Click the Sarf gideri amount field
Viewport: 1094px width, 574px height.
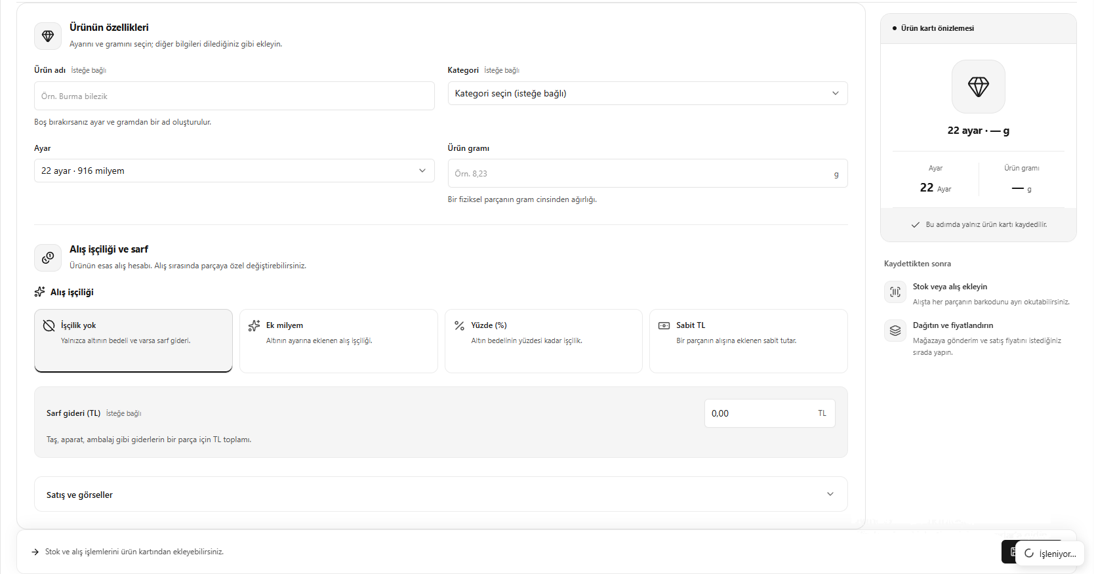[769, 413]
